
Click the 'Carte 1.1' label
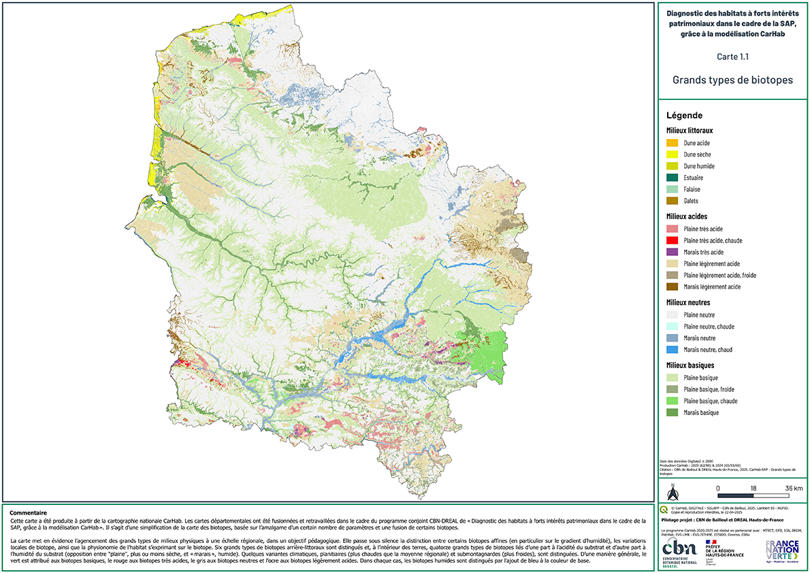732,56
